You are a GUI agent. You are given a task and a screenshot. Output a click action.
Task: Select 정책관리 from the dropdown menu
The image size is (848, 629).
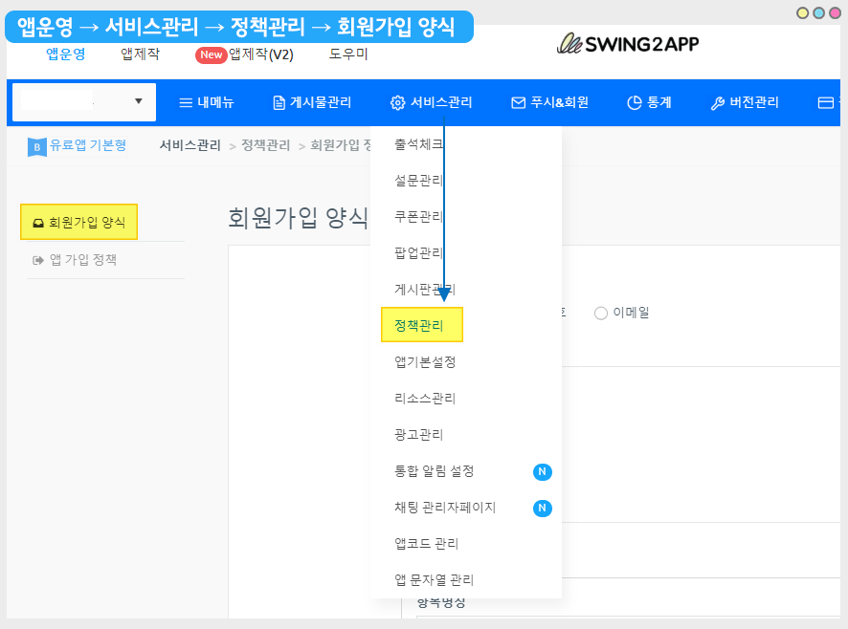pyautogui.click(x=419, y=326)
